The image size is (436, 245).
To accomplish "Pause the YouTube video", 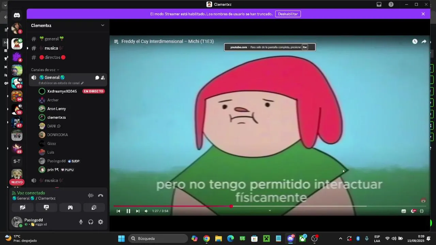I will point(128,211).
